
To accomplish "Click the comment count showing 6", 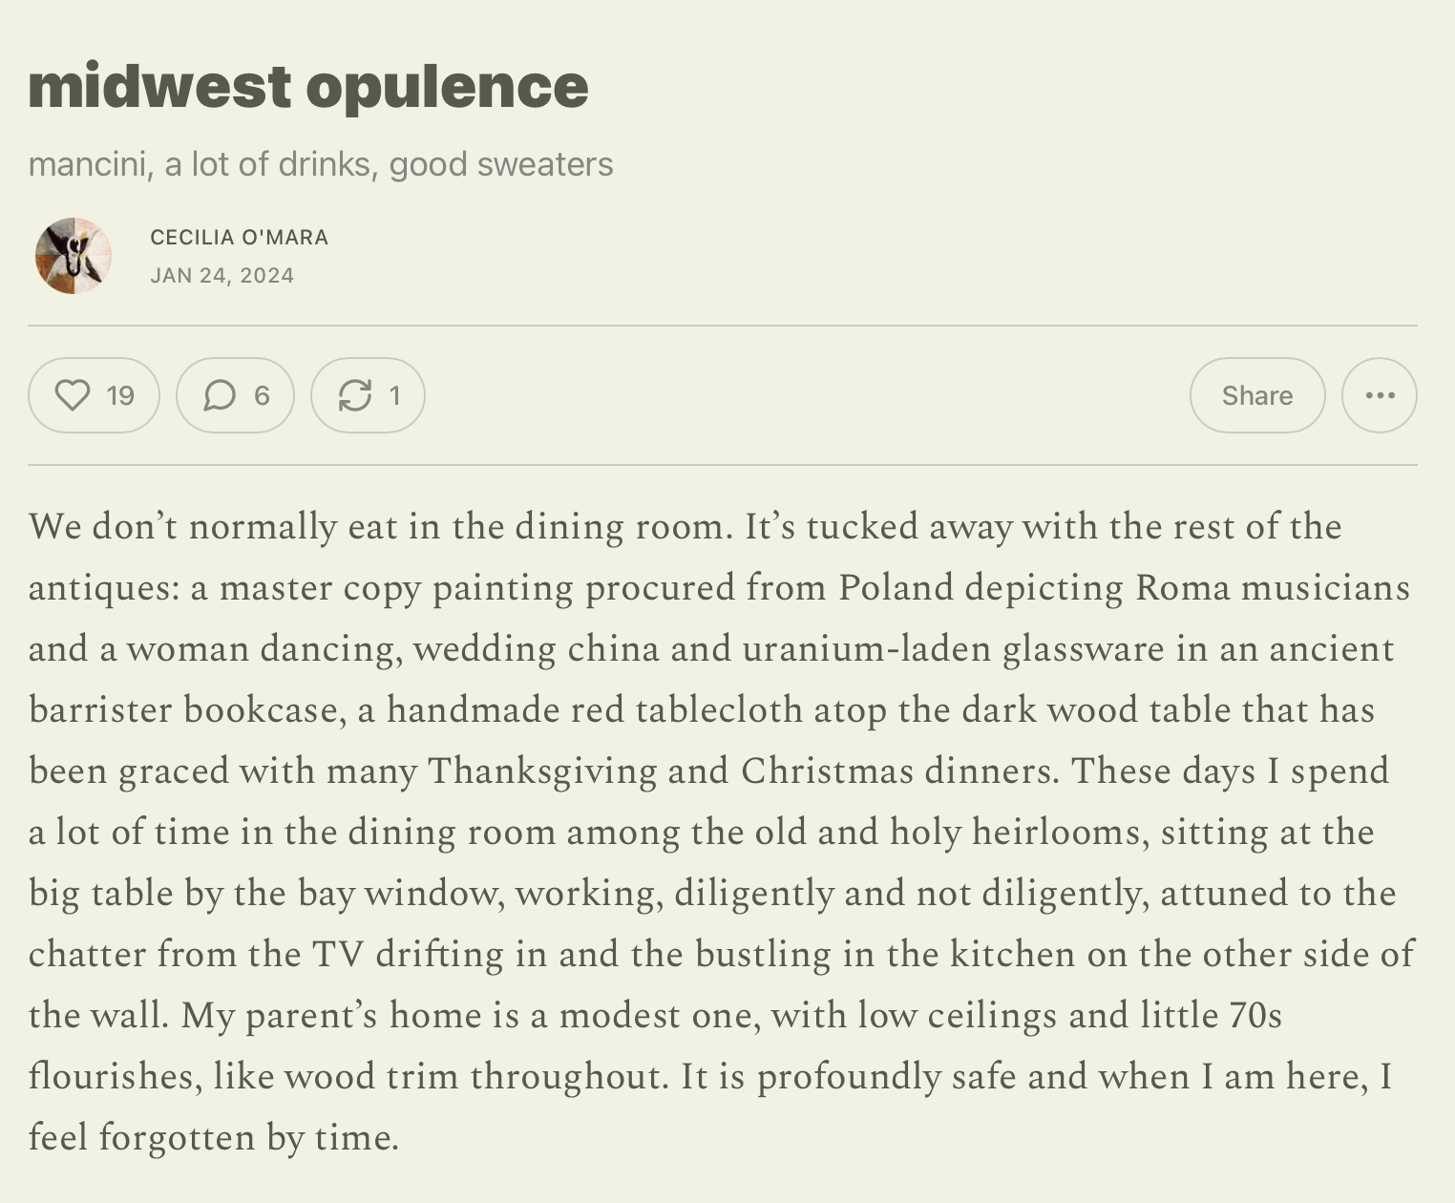I will [262, 395].
